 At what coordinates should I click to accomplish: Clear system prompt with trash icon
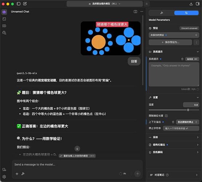[182, 59]
